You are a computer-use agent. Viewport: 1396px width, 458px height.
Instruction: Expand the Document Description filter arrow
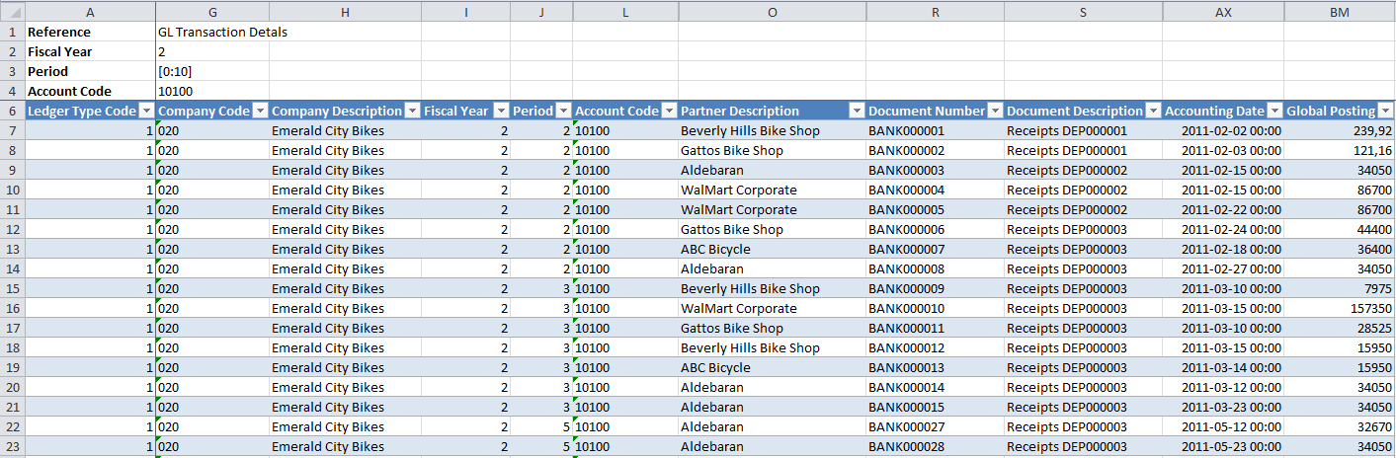coord(1153,112)
